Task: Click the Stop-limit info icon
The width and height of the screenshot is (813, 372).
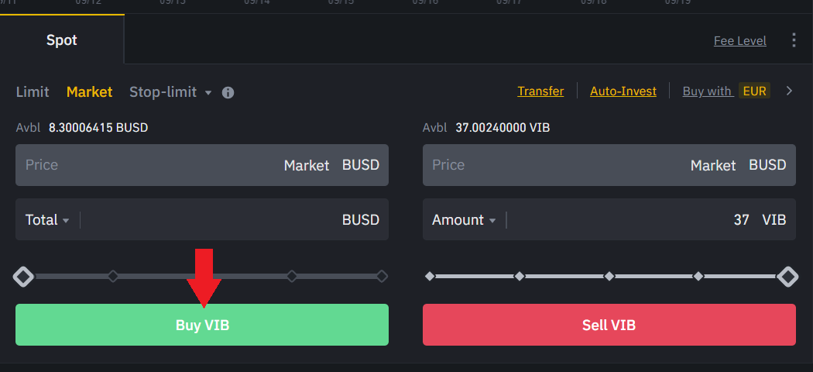Action: tap(228, 92)
